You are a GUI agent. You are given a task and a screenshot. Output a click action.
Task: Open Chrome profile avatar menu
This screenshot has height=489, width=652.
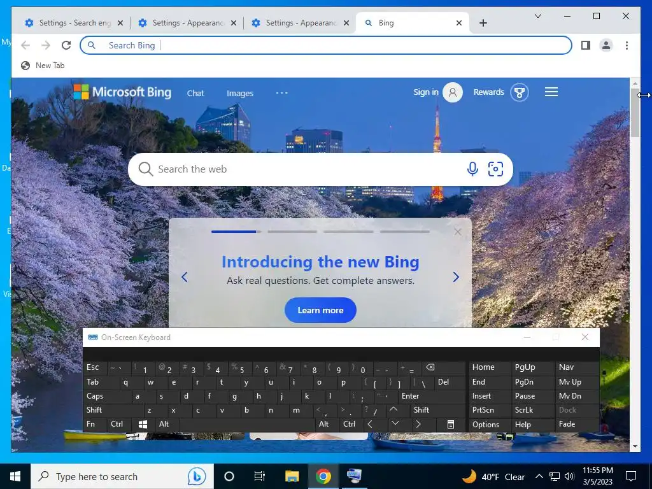[606, 45]
